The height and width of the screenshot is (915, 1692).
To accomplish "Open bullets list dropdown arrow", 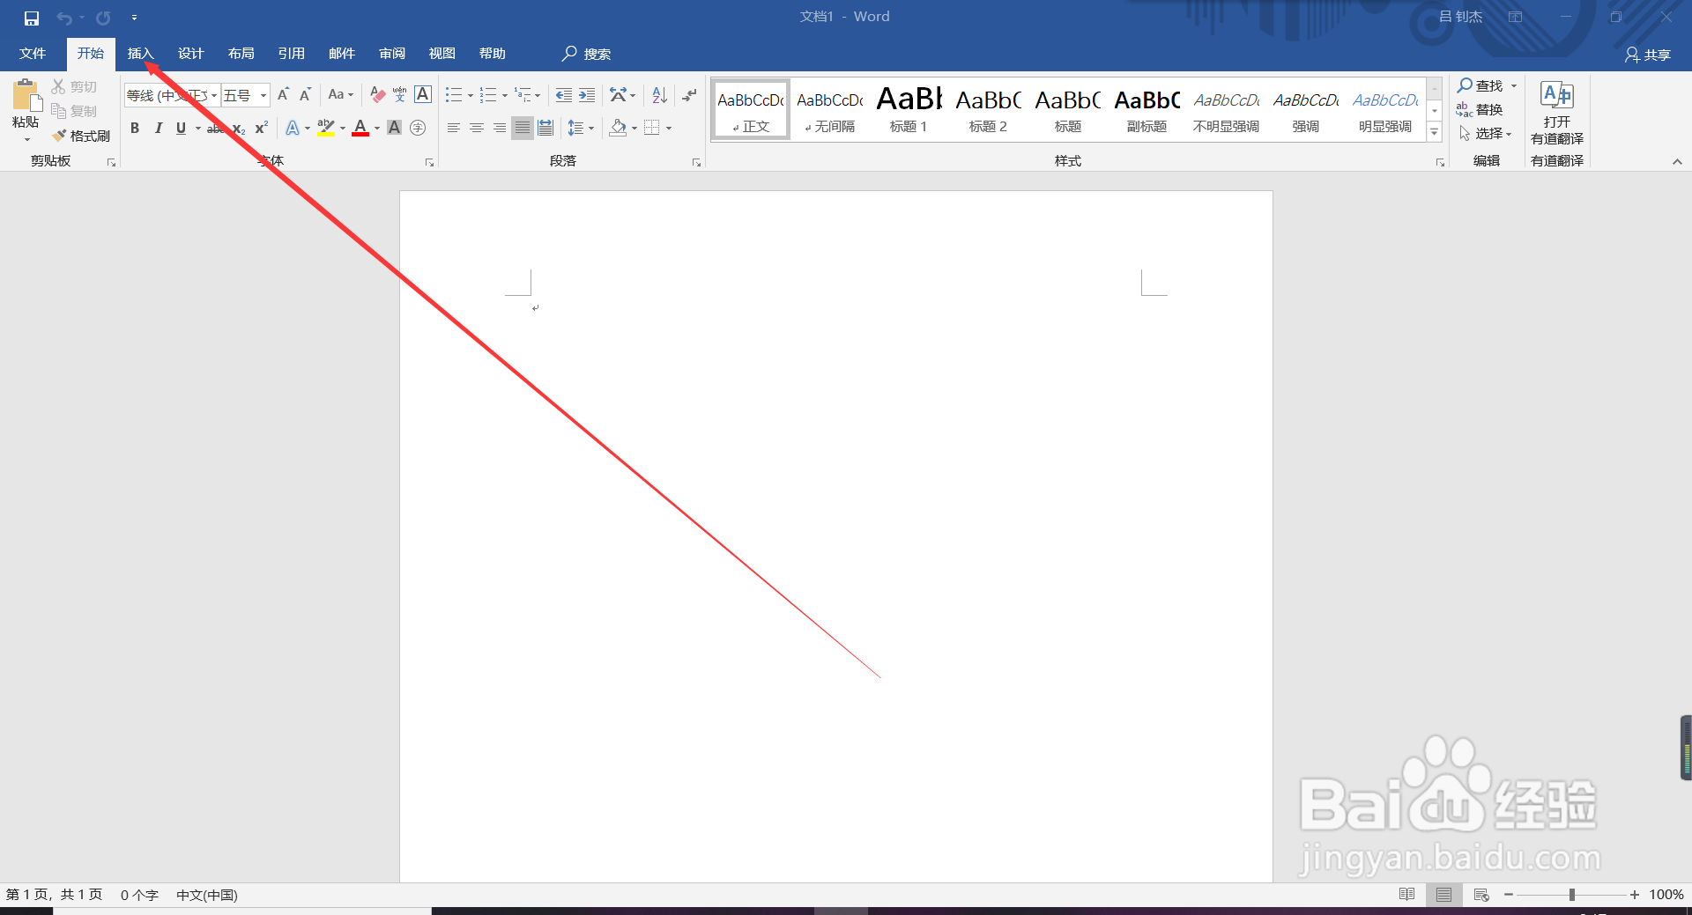I will pyautogui.click(x=471, y=95).
